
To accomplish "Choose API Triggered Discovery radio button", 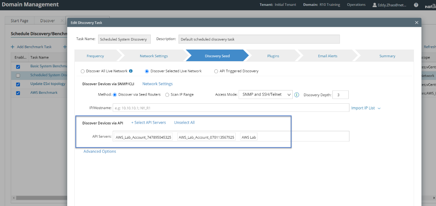I will tap(216, 71).
